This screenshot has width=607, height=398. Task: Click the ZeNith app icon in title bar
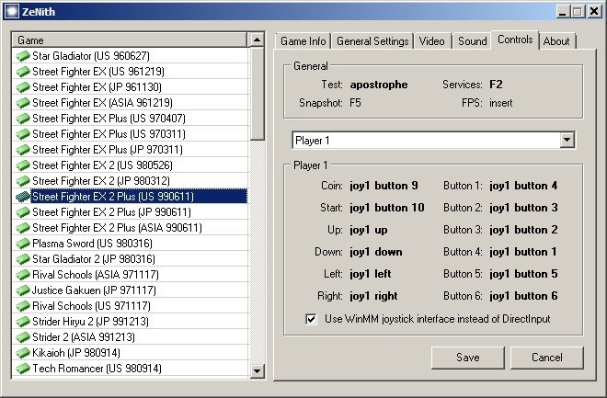pos(12,11)
